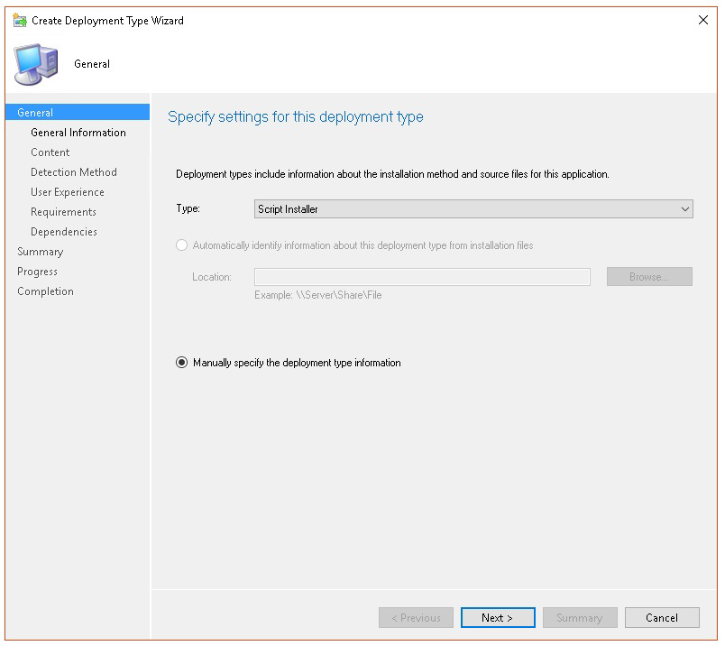Go to the Detection Method step
Screen dimensions: 725x646
click(x=74, y=172)
